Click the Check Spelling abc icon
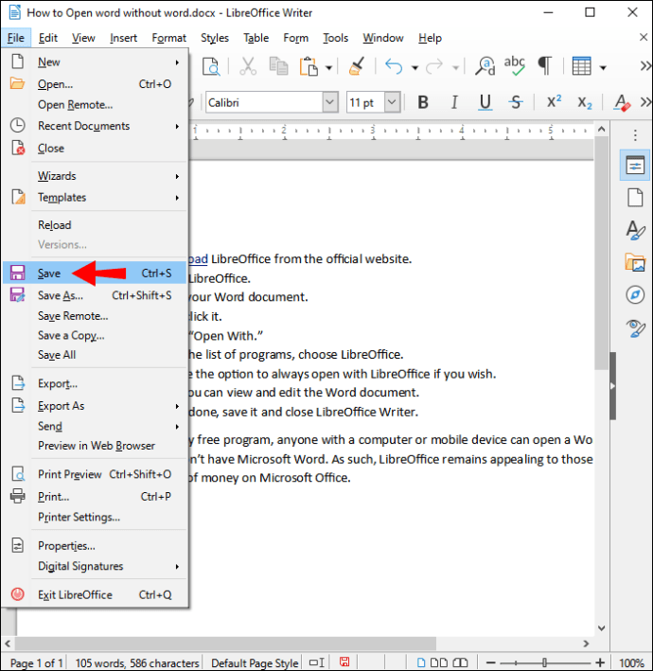The height and width of the screenshot is (671, 653). [514, 66]
